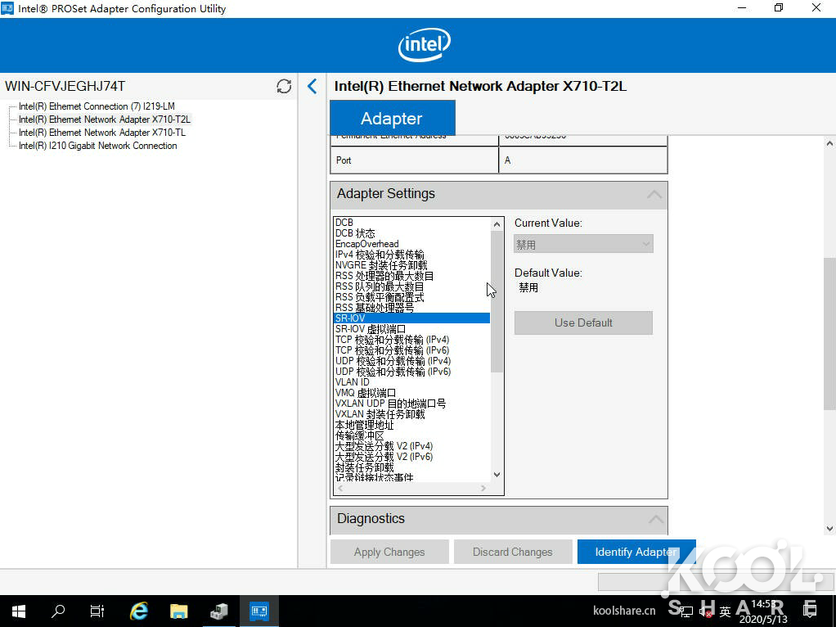Select VXLAN UDP 目的地端口号 setting

[390, 404]
